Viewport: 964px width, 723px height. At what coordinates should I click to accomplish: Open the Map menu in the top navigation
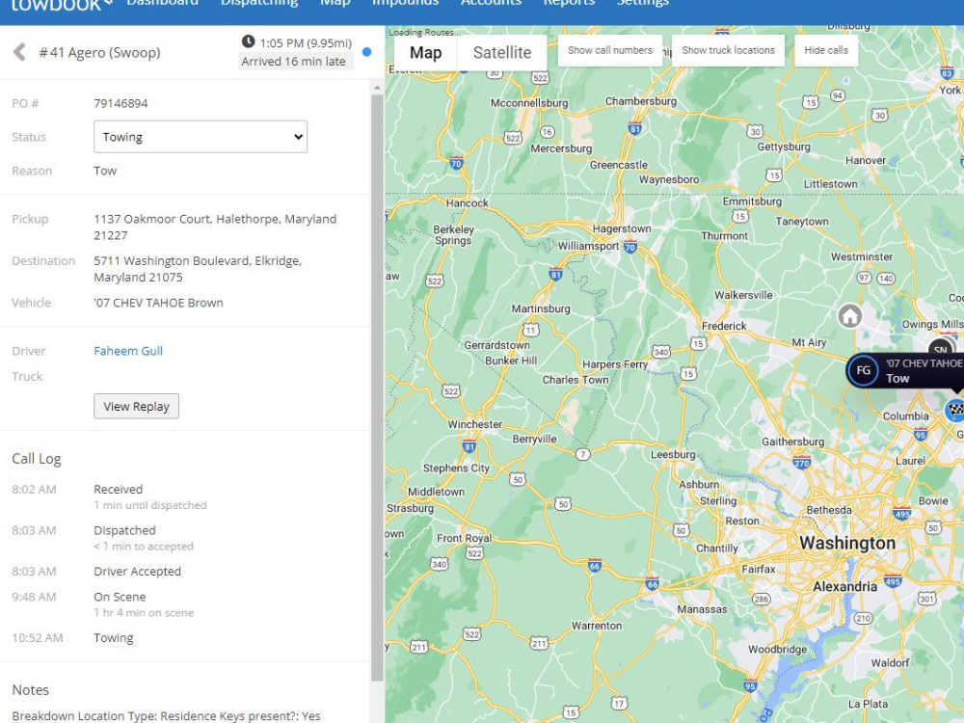(x=335, y=3)
